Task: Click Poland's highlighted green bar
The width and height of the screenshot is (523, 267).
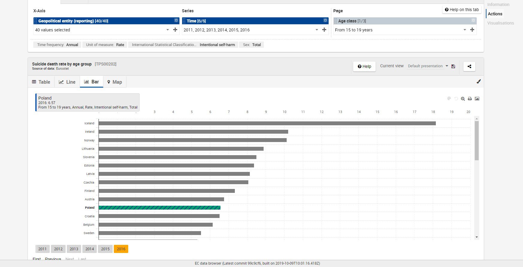Action: tap(159, 208)
